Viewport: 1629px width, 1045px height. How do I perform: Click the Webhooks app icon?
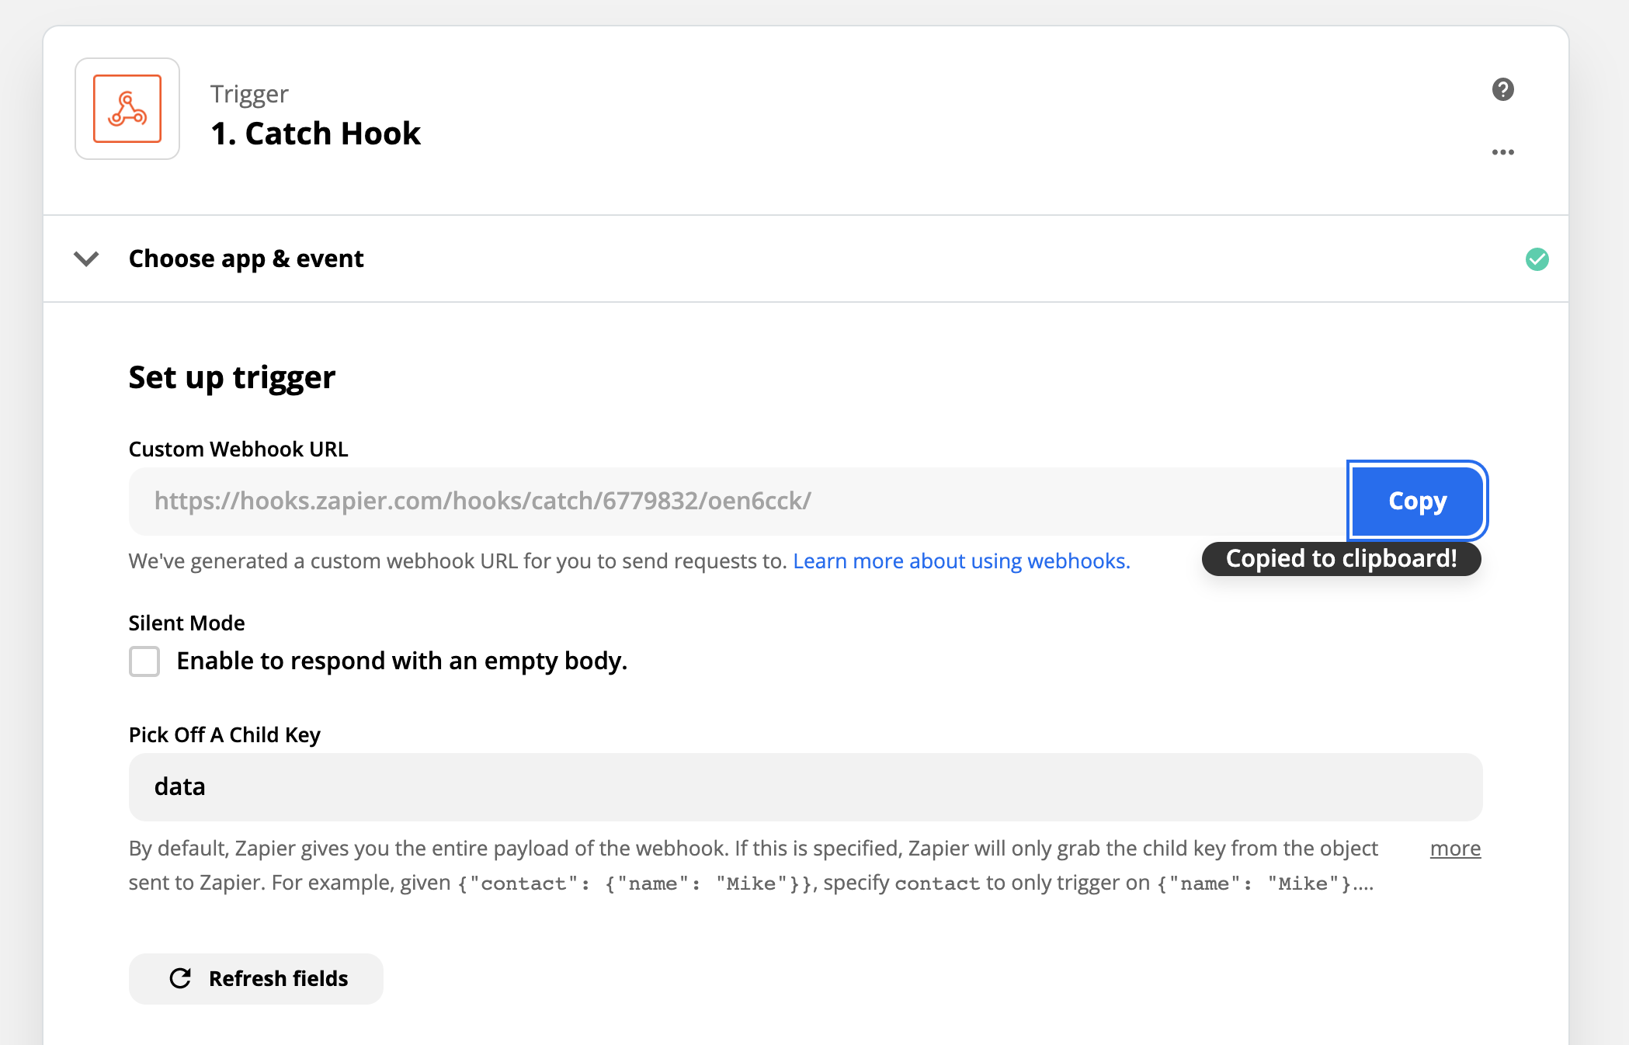[x=127, y=109]
